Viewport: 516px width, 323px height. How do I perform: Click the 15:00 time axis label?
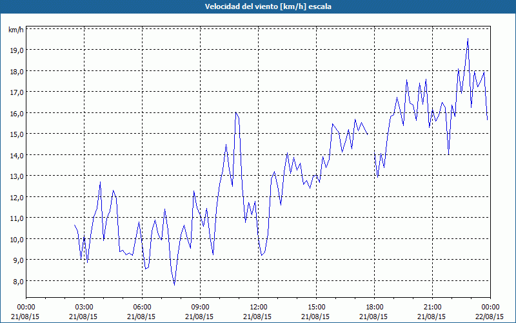tap(316, 307)
